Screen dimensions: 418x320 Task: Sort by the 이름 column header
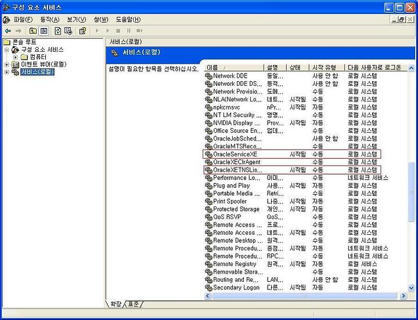pyautogui.click(x=235, y=68)
